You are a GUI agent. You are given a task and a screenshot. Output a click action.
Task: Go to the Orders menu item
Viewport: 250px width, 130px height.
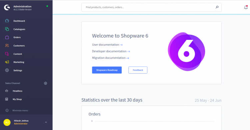[x=17, y=37]
